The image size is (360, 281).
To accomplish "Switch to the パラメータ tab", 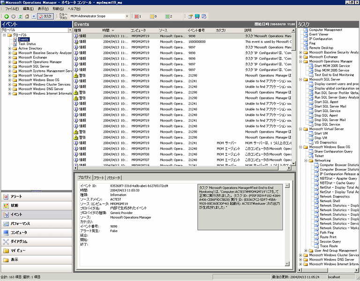I will pos(113,178).
